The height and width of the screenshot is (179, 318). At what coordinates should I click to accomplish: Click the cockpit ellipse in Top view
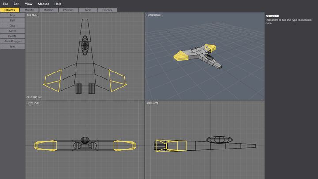pos(85,46)
